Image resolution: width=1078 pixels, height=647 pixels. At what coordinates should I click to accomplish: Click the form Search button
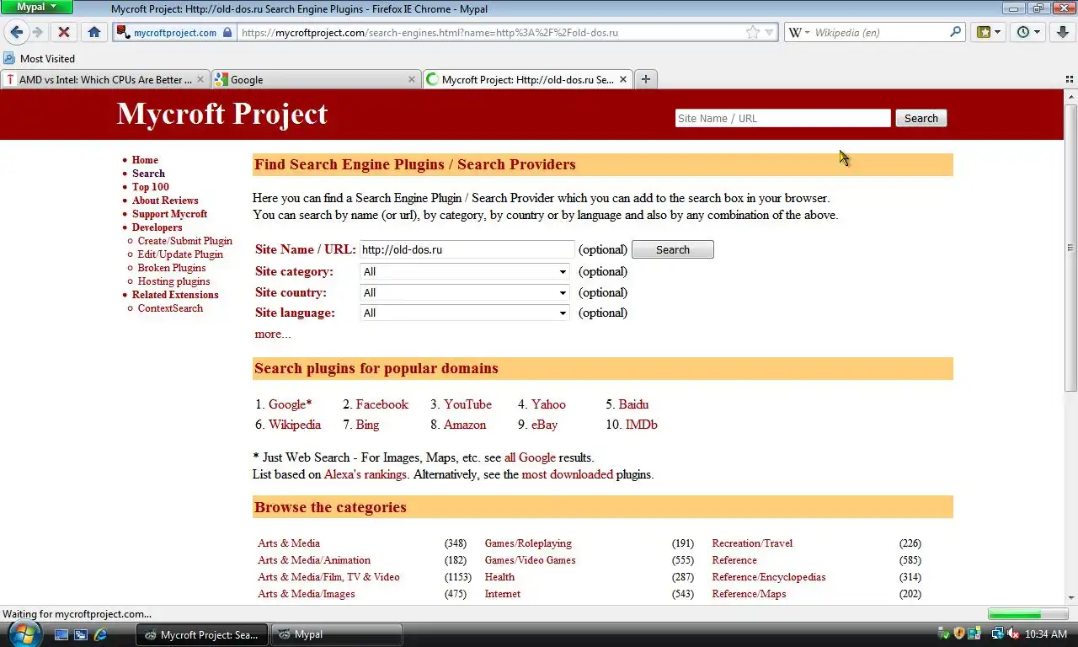(672, 249)
